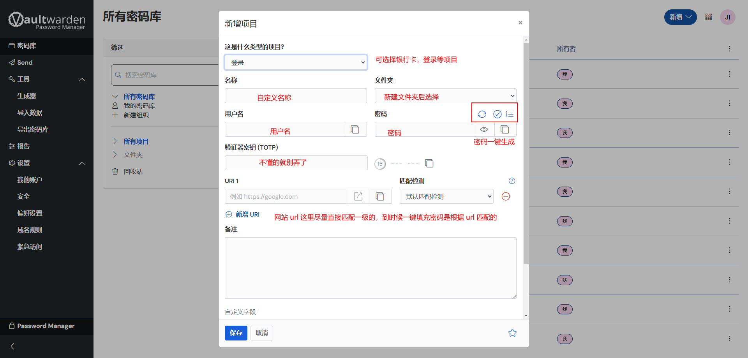Open options menu in 所有者 header row
Viewport: 748px width, 358px height.
pos(730,49)
